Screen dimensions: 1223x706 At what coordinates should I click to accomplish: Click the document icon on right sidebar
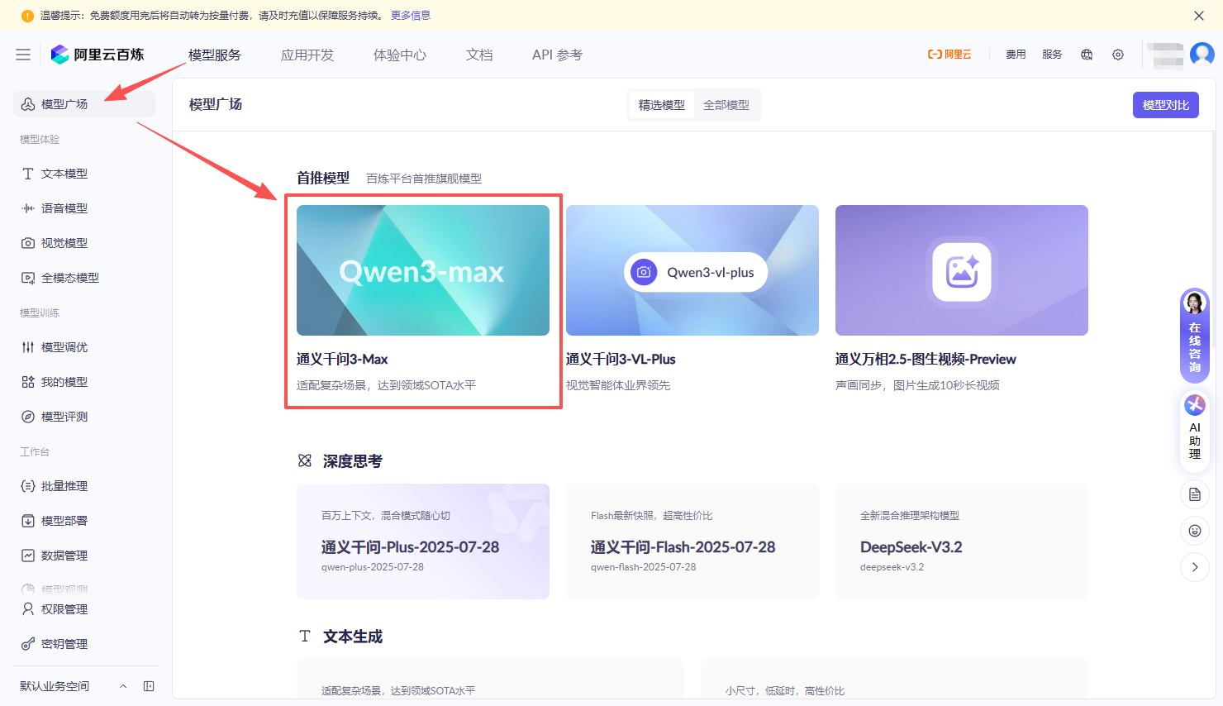click(x=1195, y=494)
